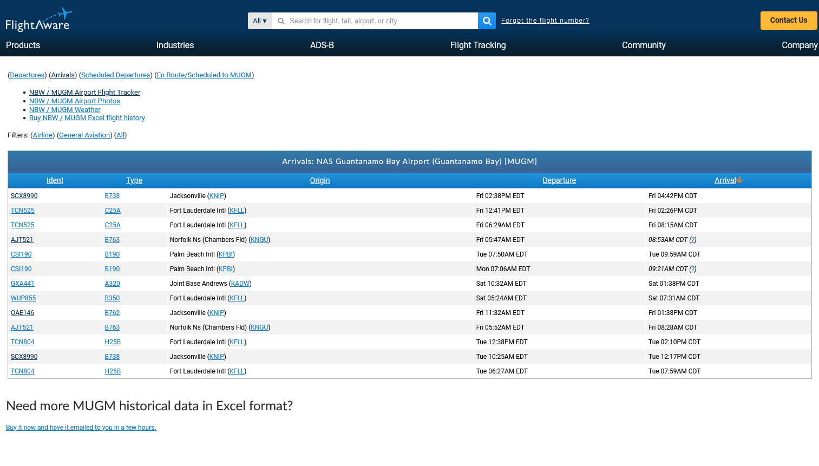Click Buy it now emailed link
This screenshot has width=819, height=466.
click(x=81, y=428)
